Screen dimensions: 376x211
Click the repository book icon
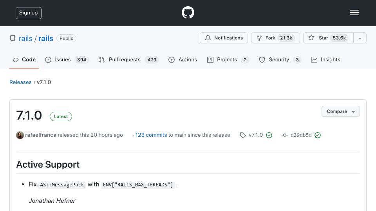[13, 38]
